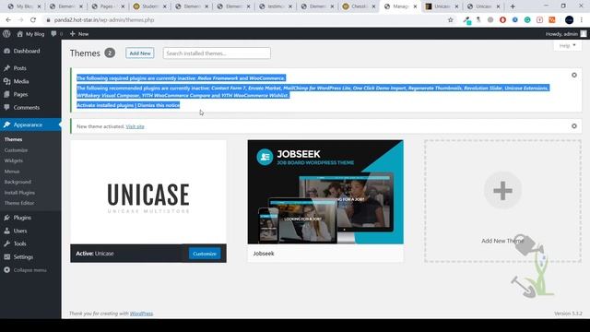This screenshot has width=590, height=332.
Task: Click WordPress link in footer
Action: tap(141, 314)
